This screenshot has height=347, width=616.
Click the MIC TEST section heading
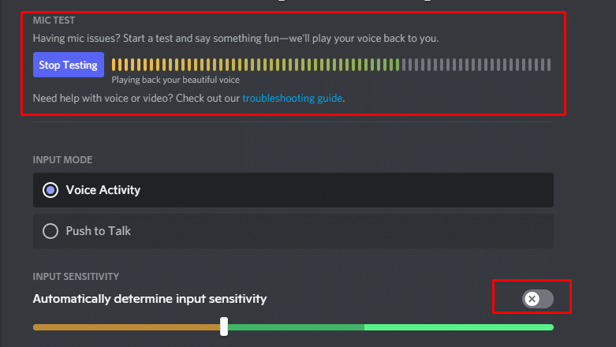[54, 21]
